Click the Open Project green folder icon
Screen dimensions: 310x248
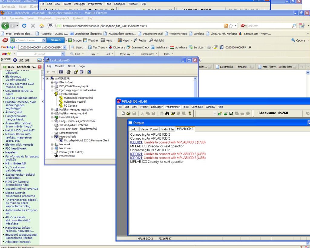coord(225,114)
